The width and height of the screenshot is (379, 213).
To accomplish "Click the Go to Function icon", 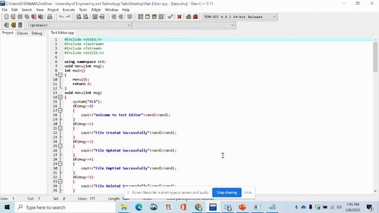I will point(95,17).
